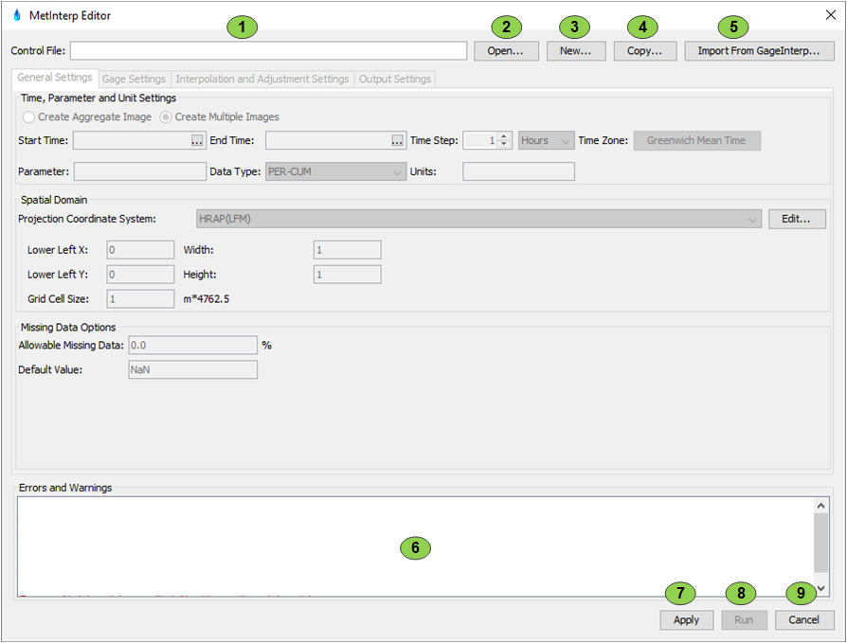
Task: Click the End Time browse ellipsis button
Action: point(397,141)
